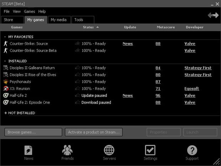This screenshot has height=166, width=221.
Task: Click the Browse games... button
Action: click(x=33, y=132)
